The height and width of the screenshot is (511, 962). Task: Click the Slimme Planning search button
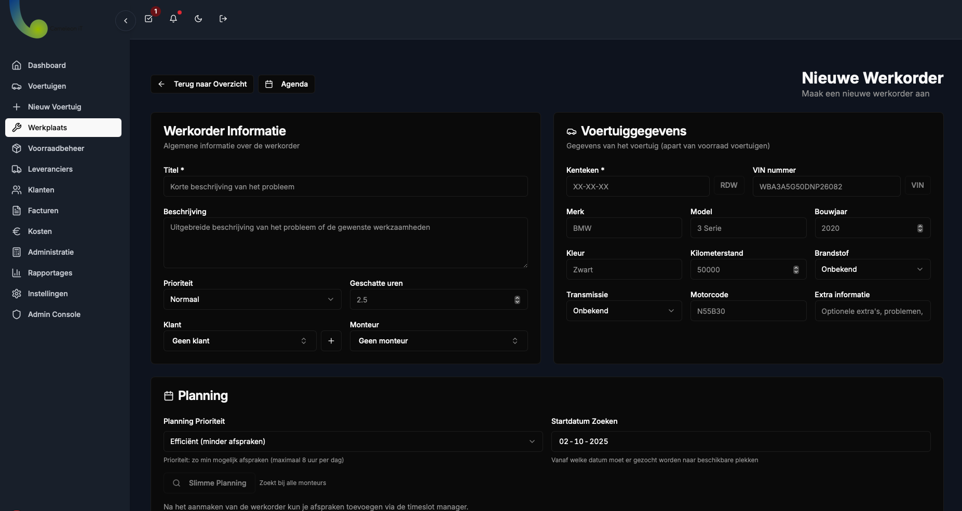point(209,483)
